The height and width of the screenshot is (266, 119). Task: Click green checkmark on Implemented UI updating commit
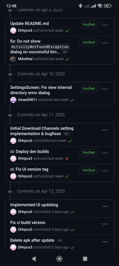tap(72, 212)
